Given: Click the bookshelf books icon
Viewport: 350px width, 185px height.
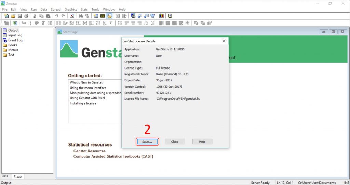Looking at the screenshot, I should coord(162,16).
